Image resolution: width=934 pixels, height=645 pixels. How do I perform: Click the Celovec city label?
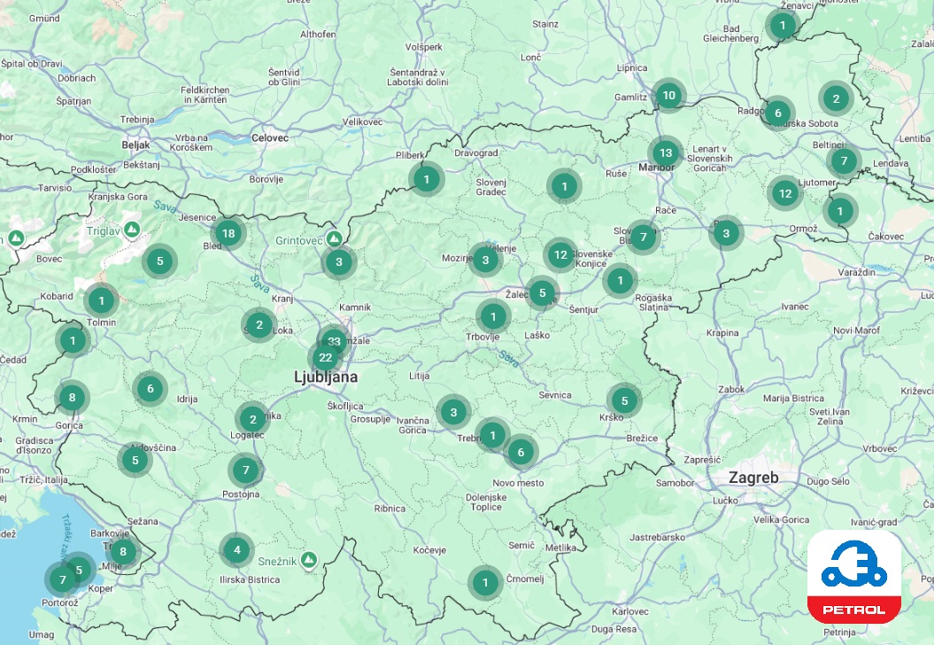[270, 137]
